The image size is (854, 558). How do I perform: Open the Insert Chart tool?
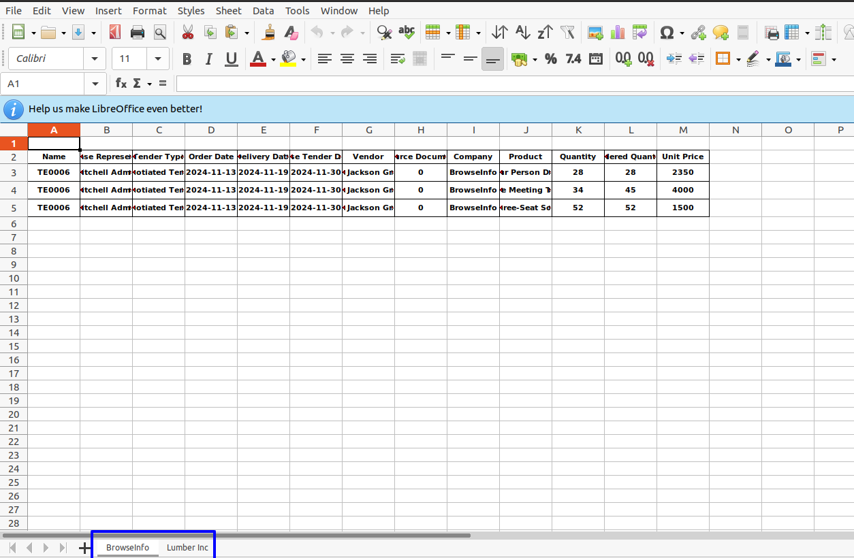coord(618,32)
